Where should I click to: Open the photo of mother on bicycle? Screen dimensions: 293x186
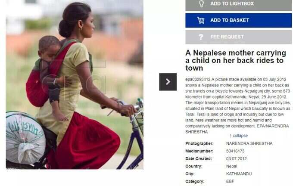pyautogui.click(x=75, y=84)
